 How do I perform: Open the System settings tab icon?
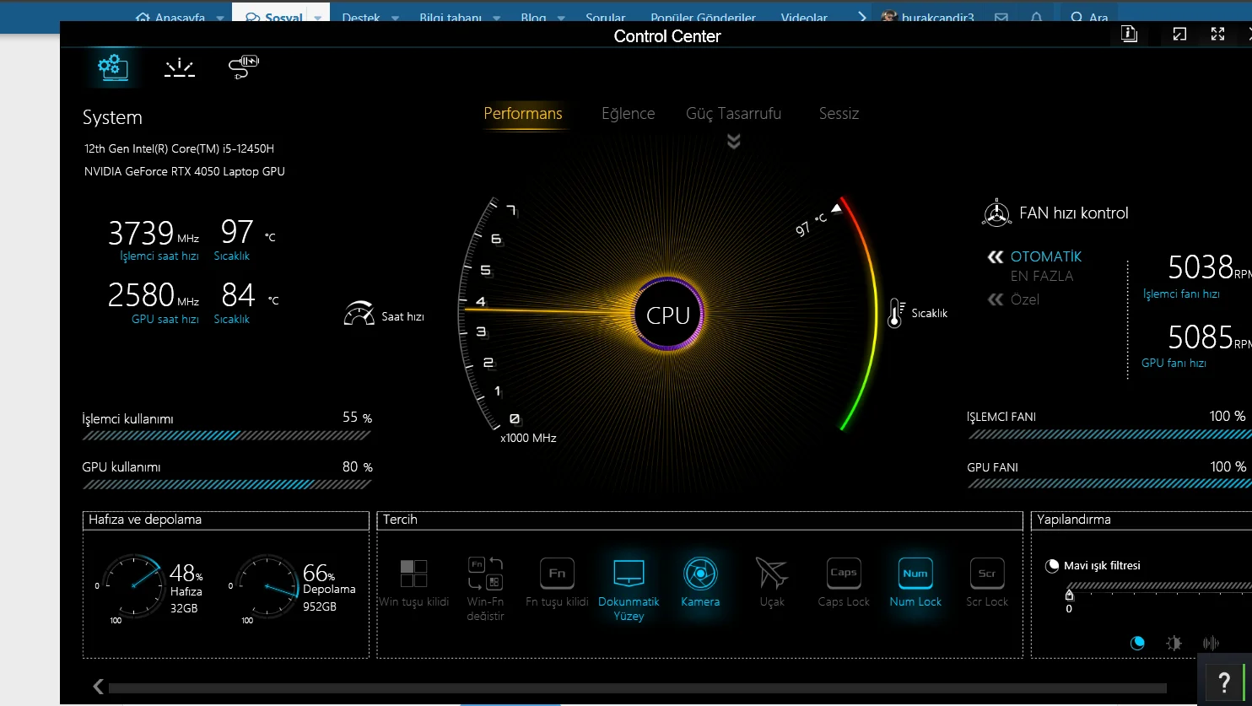(x=113, y=67)
